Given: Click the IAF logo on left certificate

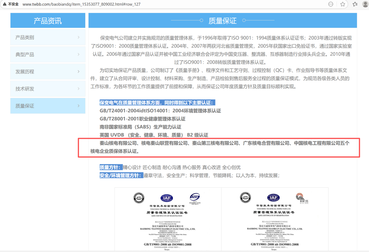Looking at the screenshot, I should tap(167, 198).
